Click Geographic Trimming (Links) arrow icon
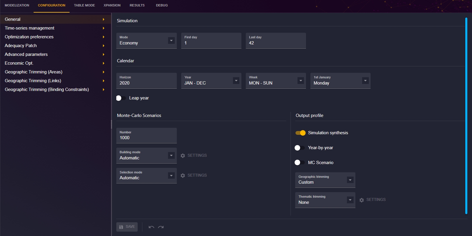Viewport: 472px width, 236px height. (103, 81)
